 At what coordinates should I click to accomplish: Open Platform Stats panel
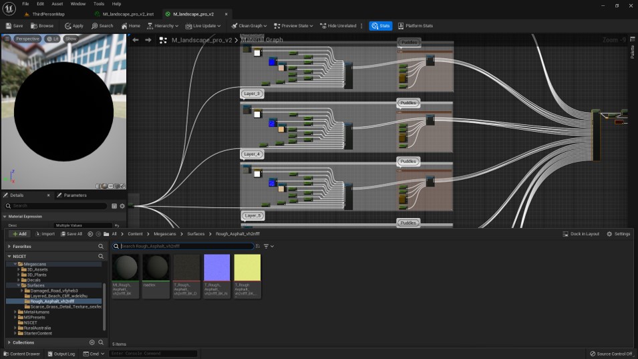pos(415,26)
